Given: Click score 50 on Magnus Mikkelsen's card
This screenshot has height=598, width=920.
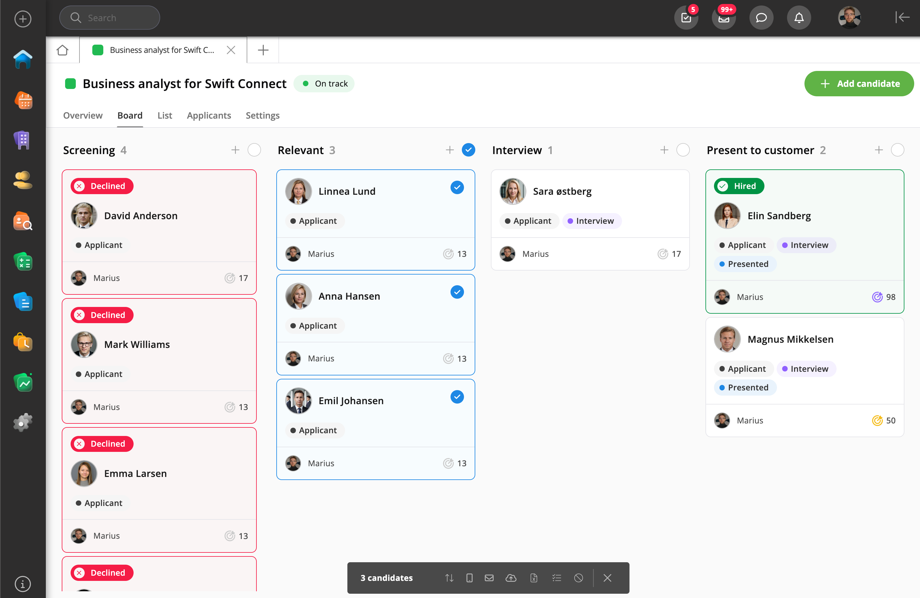Looking at the screenshot, I should coord(884,421).
